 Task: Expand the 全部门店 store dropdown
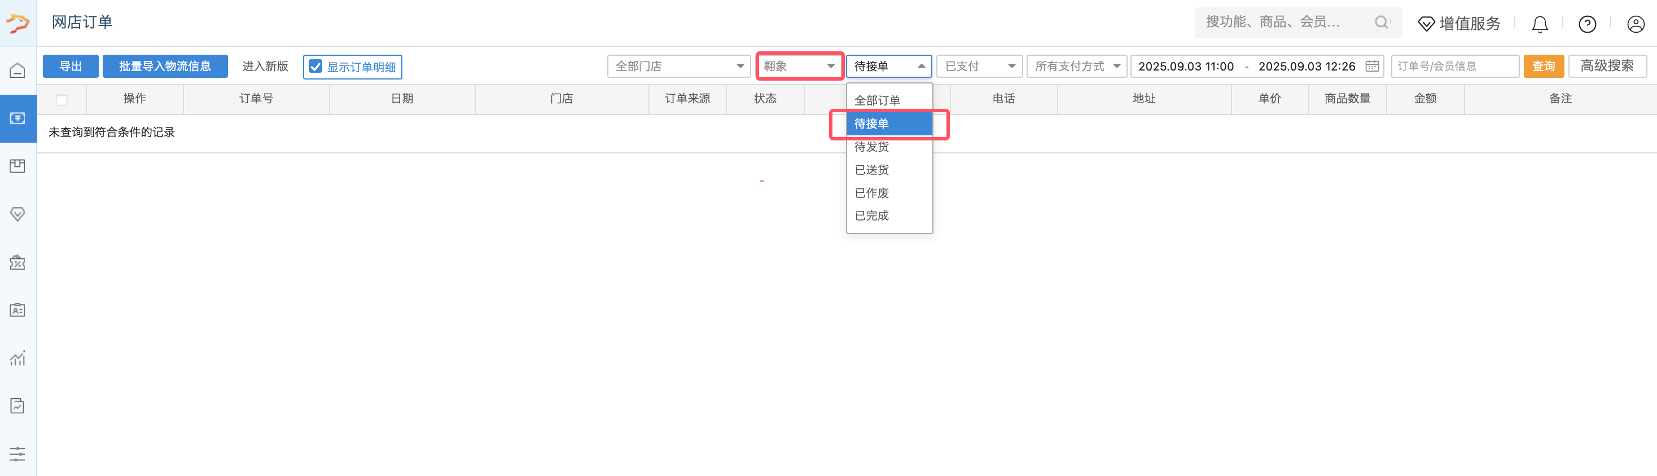point(678,66)
